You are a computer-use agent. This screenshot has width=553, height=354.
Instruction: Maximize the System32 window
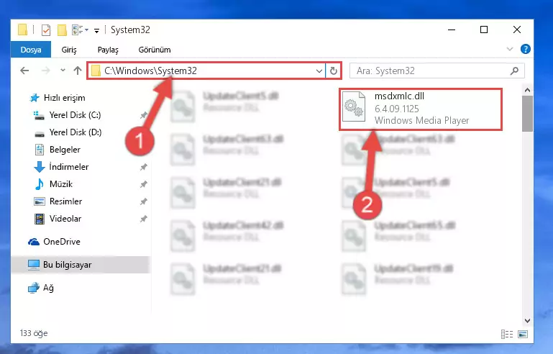(x=484, y=30)
